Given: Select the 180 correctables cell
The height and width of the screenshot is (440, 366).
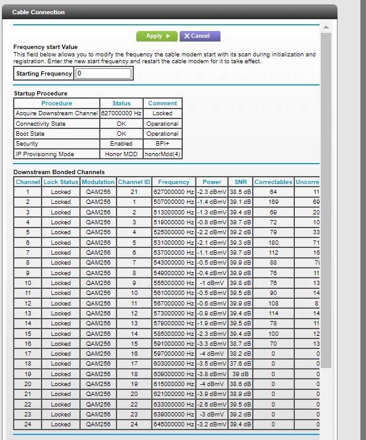Looking at the screenshot, I should (x=274, y=243).
